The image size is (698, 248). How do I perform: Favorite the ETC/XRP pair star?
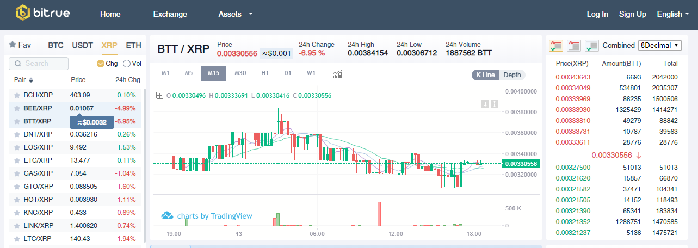pos(17,160)
